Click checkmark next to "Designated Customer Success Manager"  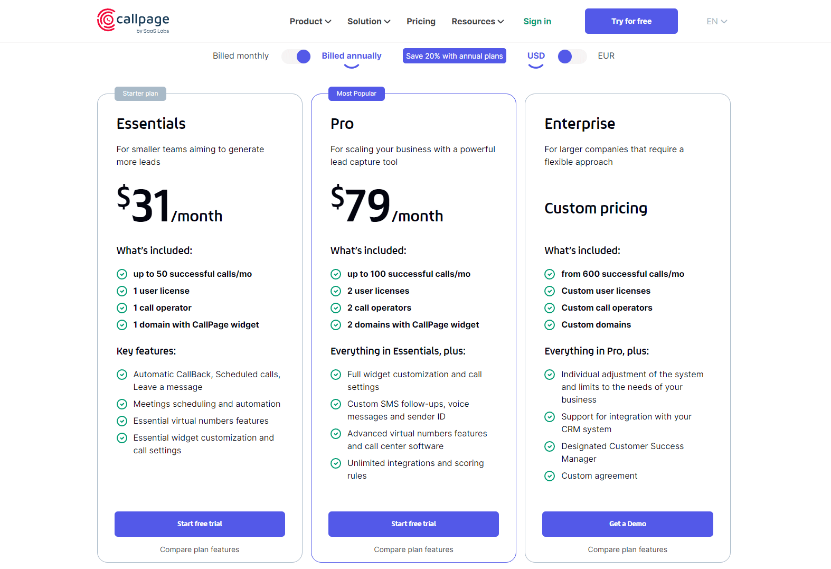[550, 446]
